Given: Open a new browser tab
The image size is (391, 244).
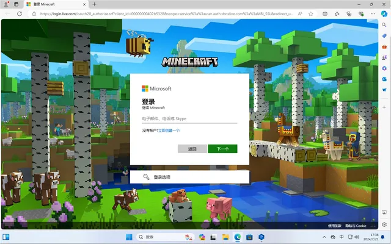Looking at the screenshot, I should (x=94, y=4).
